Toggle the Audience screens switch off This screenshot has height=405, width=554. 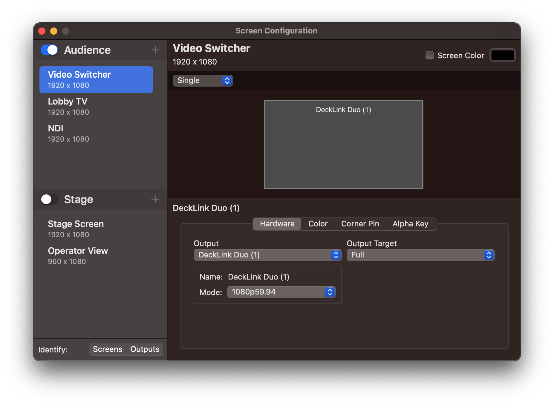pyautogui.click(x=49, y=50)
